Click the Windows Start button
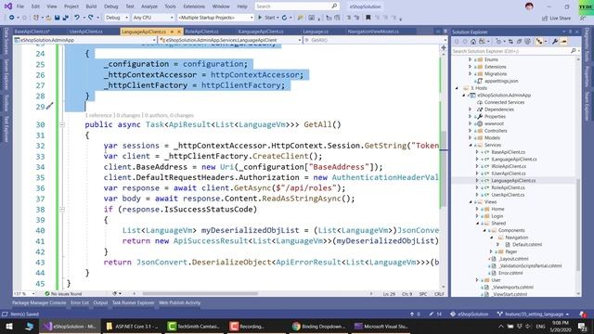The image size is (594, 334). [8, 327]
